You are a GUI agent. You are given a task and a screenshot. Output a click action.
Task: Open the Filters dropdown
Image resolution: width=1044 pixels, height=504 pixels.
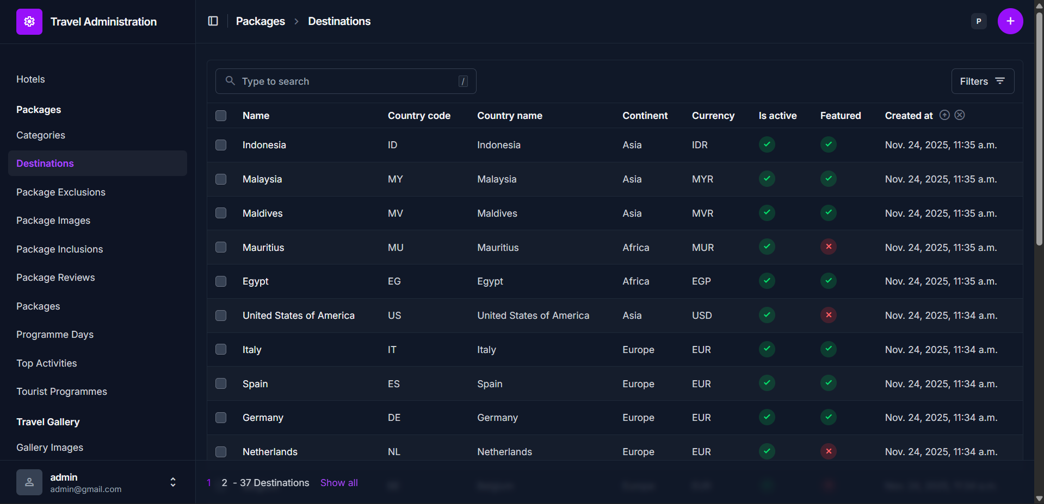982,81
